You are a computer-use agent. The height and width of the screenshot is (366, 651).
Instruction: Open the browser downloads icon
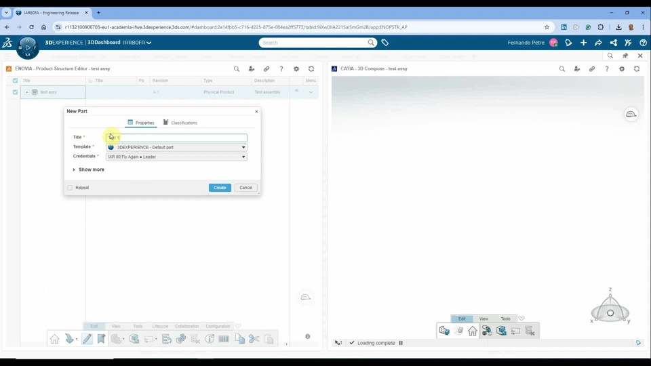[618, 27]
